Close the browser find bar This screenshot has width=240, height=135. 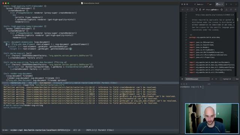coord(182,79)
